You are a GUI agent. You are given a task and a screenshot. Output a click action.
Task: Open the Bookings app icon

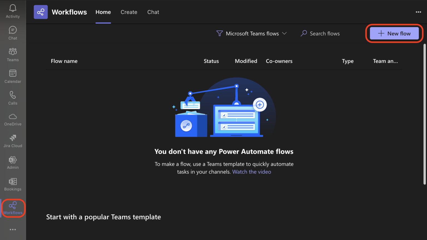click(13, 184)
